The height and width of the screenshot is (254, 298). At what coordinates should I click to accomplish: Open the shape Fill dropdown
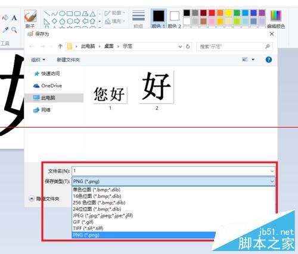point(115,21)
